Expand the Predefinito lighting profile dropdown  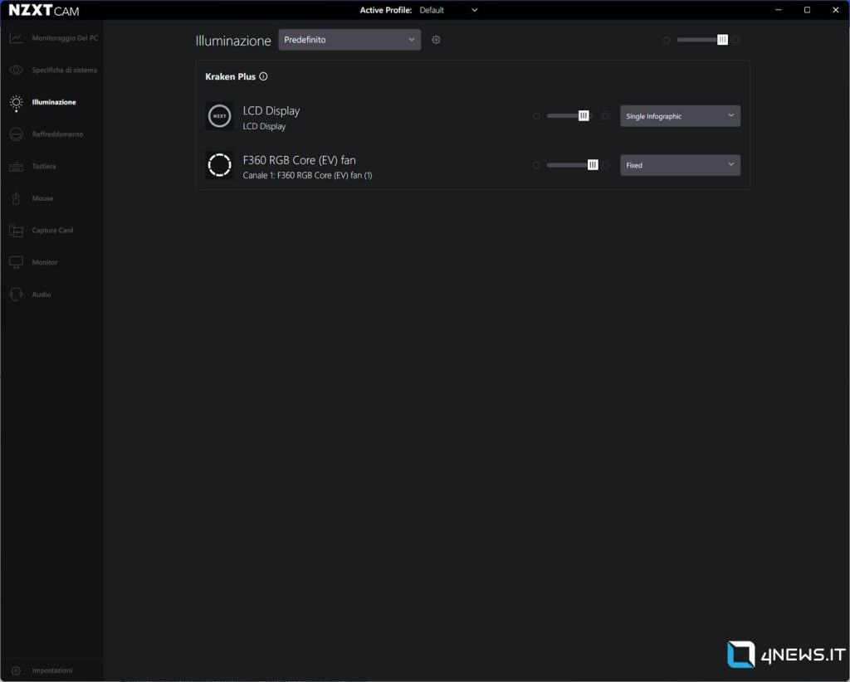coord(349,40)
